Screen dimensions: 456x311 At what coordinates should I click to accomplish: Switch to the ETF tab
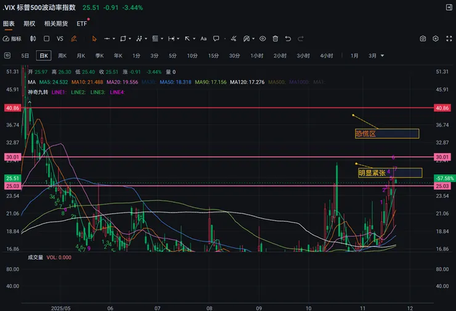(x=82, y=23)
